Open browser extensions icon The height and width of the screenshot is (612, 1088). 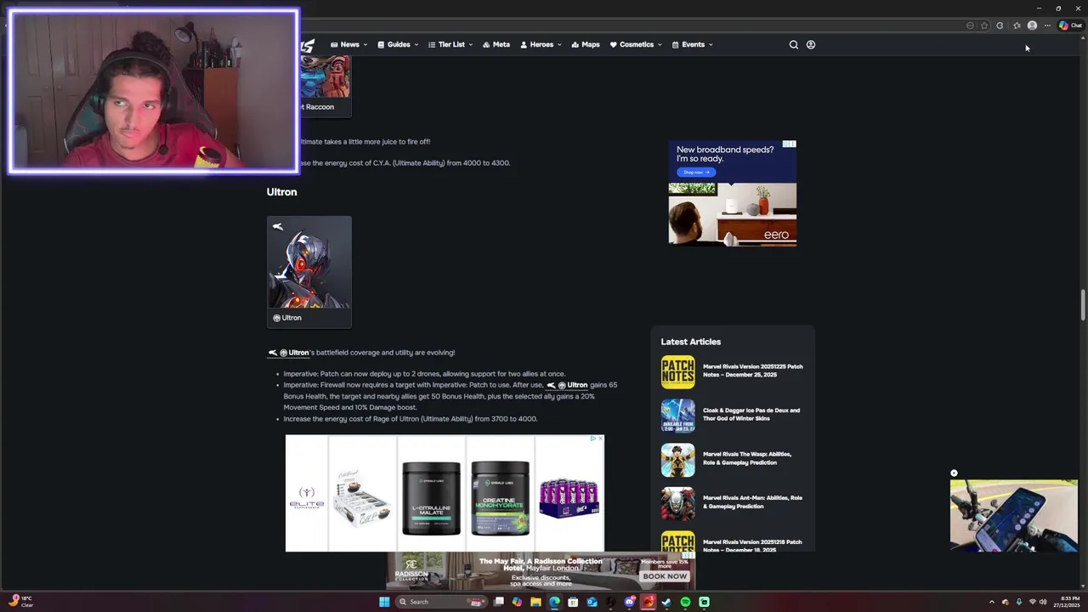click(1000, 25)
